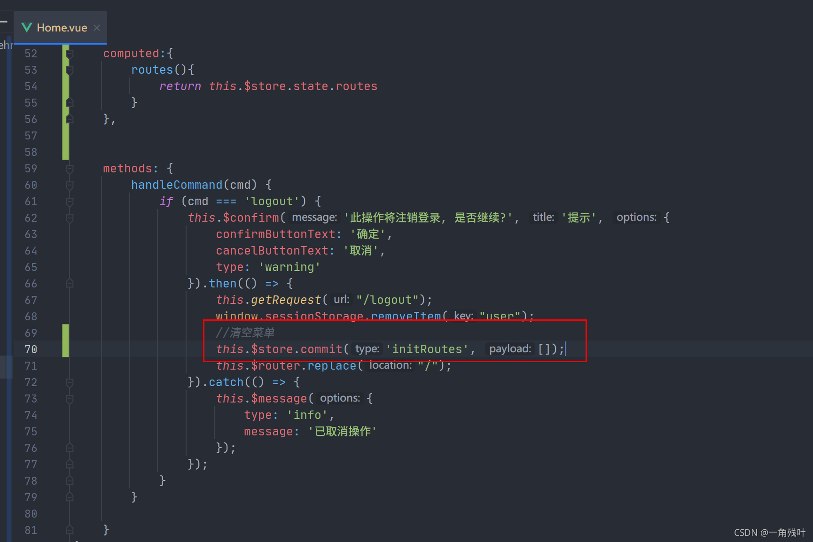
Task: Click the 'info' type string on line 74
Action: click(x=307, y=415)
